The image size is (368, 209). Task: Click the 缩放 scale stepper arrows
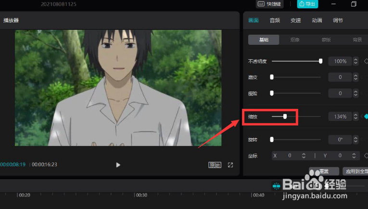[x=355, y=117]
